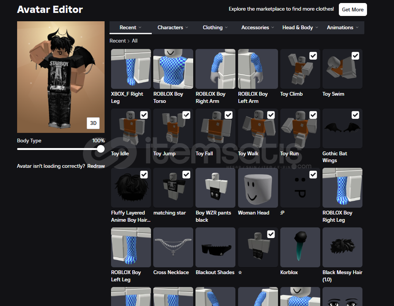Click the middle of the Body Type slider track
394x306 pixels.
[61, 149]
